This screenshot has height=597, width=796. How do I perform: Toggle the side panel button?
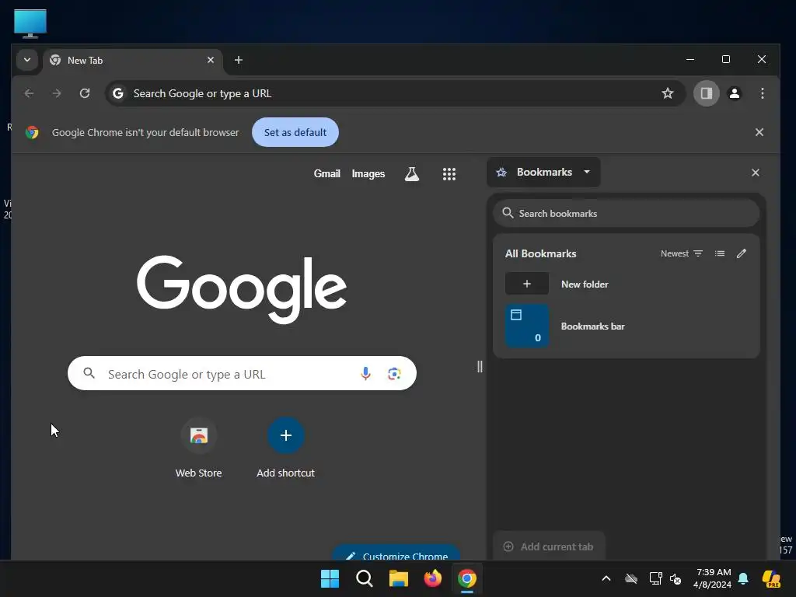point(706,93)
